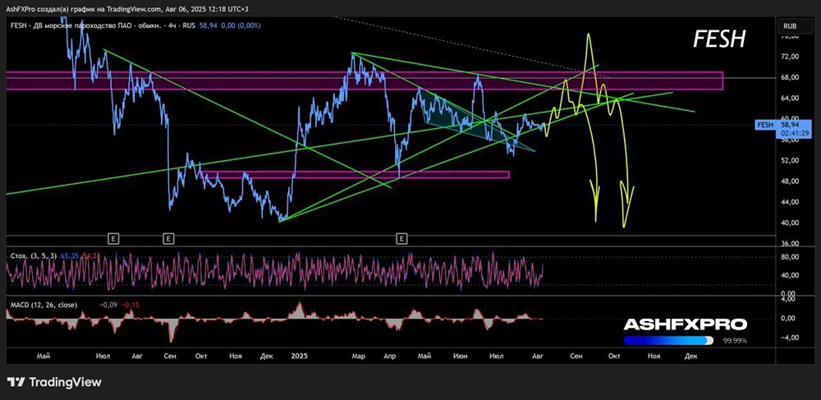The width and height of the screenshot is (821, 400).
Task: Open the TradingView logo link
Action: pos(54,382)
